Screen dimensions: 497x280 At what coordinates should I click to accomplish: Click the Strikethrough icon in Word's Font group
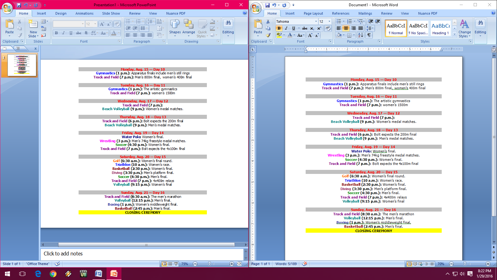point(304,28)
